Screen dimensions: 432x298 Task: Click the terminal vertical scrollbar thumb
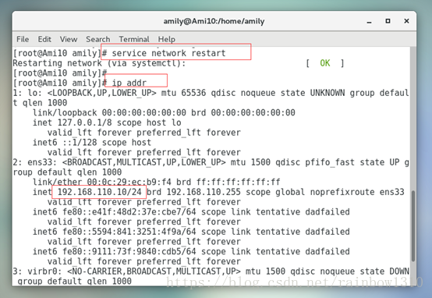coord(413,225)
